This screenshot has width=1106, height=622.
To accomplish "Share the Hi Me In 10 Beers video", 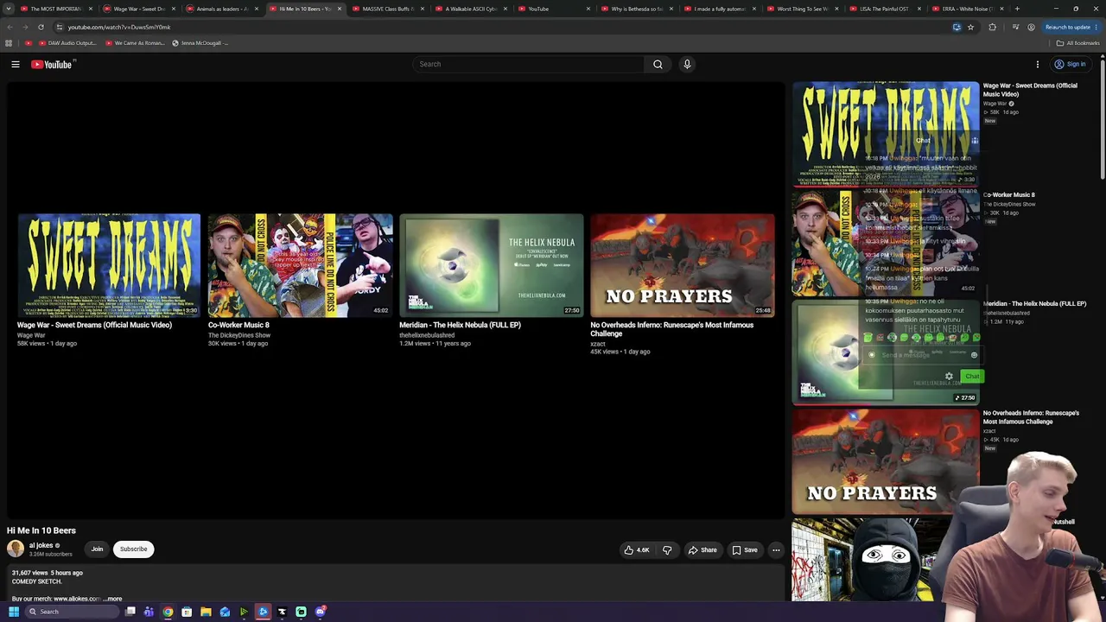I will 702,550.
